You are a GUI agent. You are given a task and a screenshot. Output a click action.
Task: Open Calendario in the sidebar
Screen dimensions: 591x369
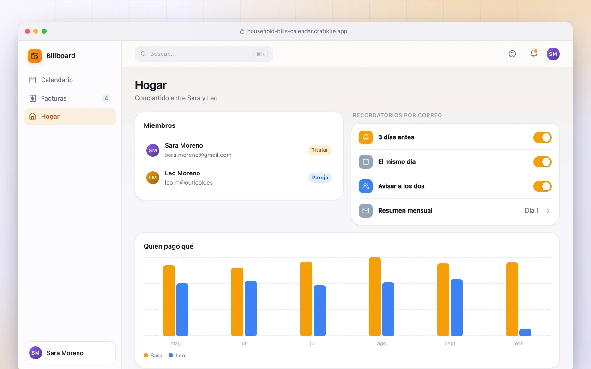coord(70,80)
